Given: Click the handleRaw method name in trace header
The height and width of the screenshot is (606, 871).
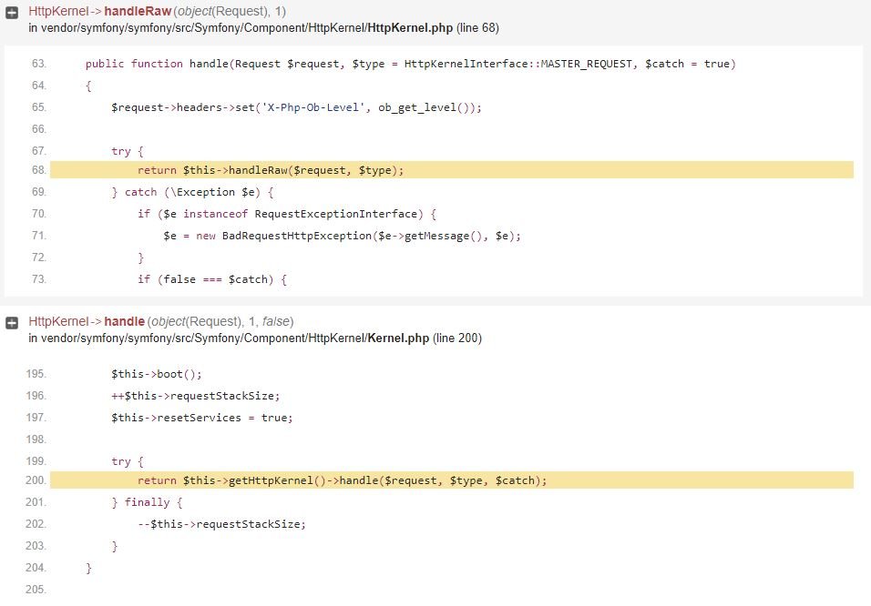Looking at the screenshot, I should [x=138, y=11].
